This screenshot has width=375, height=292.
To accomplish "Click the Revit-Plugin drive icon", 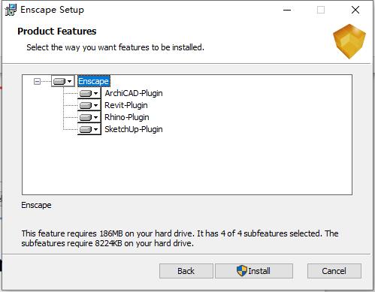I will (x=86, y=105).
